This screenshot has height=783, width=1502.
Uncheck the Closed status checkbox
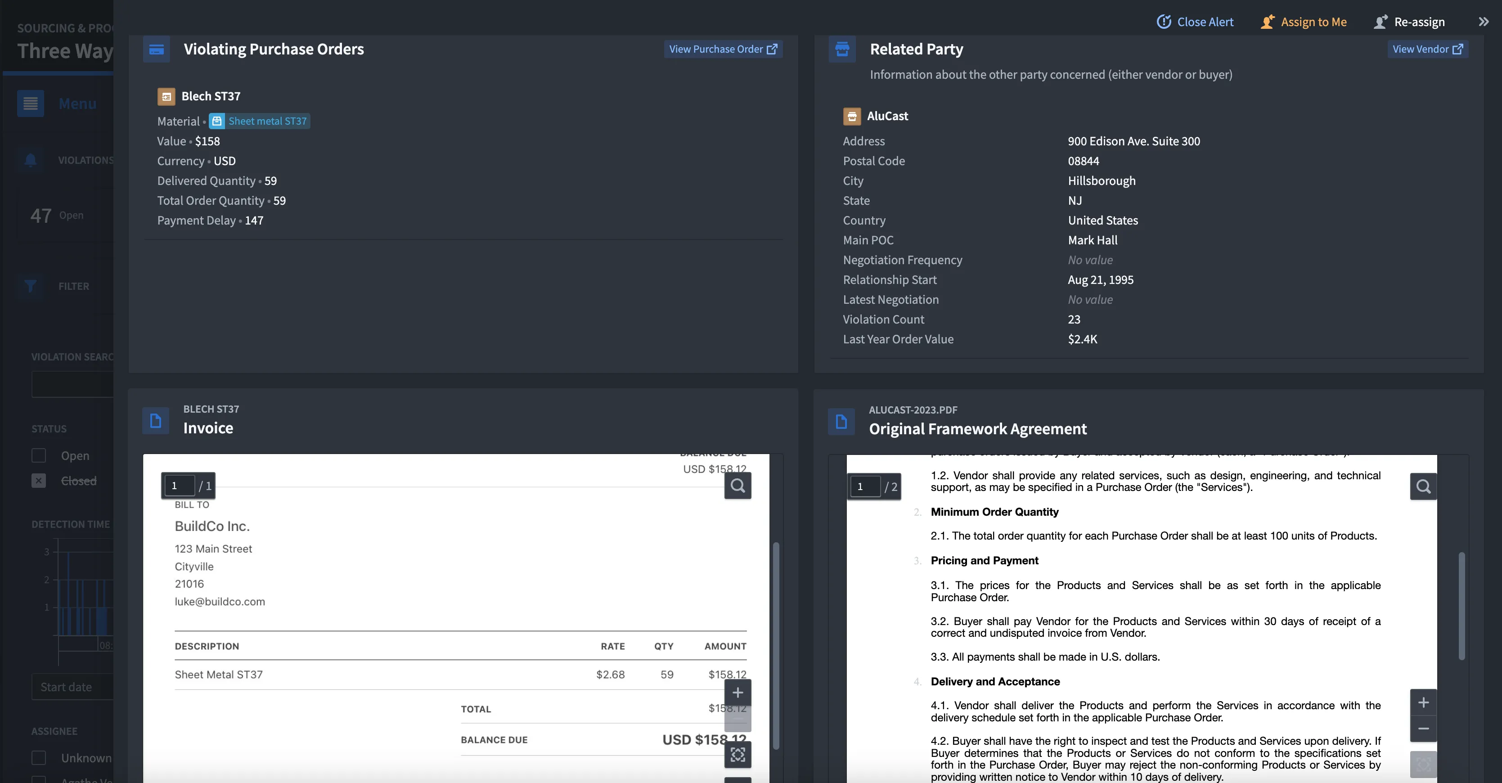tap(39, 481)
